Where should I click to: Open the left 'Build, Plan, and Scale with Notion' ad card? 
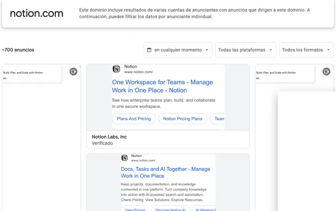pyautogui.click(x=42, y=137)
